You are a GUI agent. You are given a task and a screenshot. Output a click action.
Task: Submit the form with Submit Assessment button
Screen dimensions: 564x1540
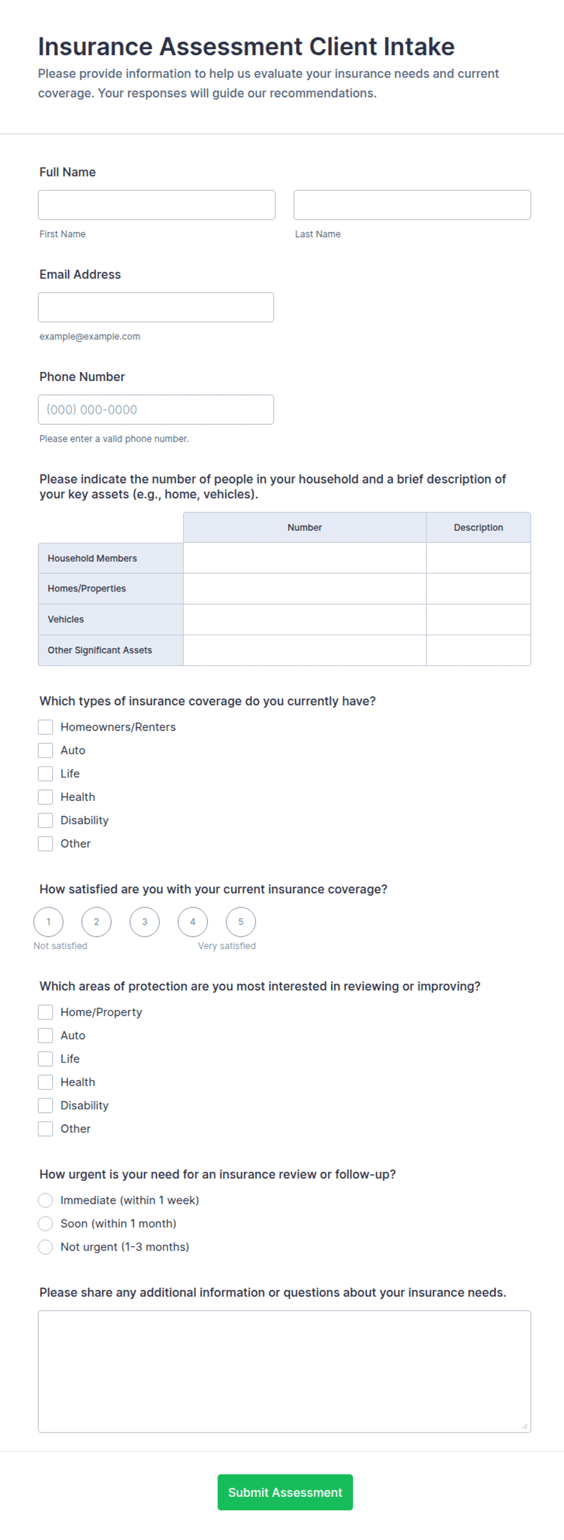pos(285,1492)
